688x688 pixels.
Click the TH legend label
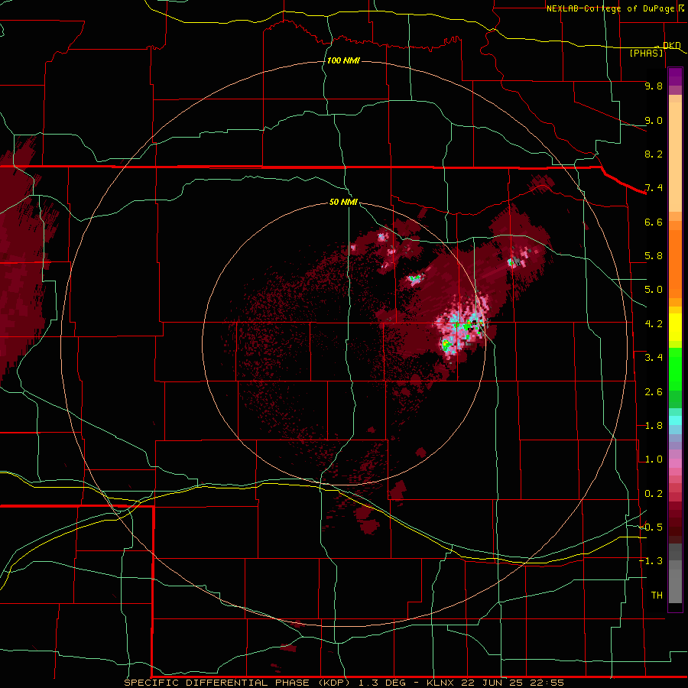coord(657,596)
